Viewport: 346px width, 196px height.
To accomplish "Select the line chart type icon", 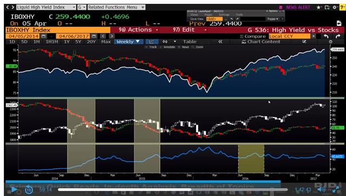I will 151,42.
